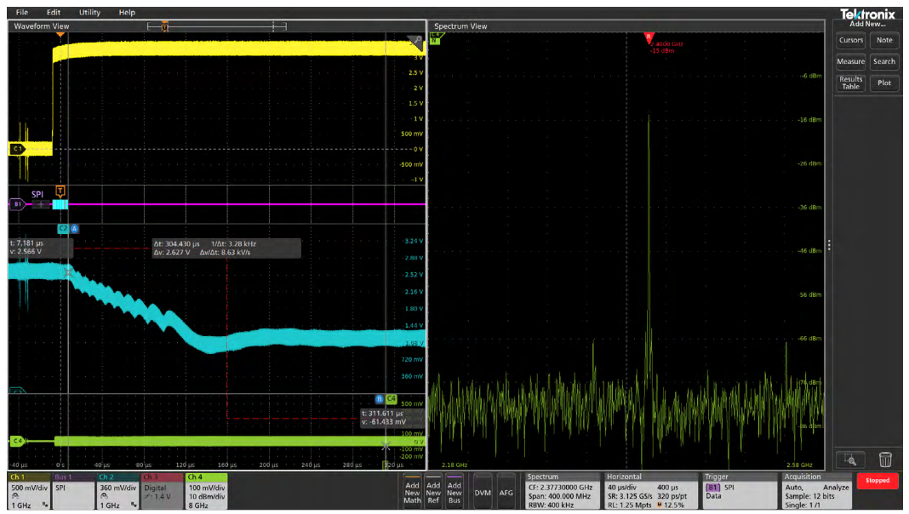Click the side panel drag handle dots

(829, 245)
